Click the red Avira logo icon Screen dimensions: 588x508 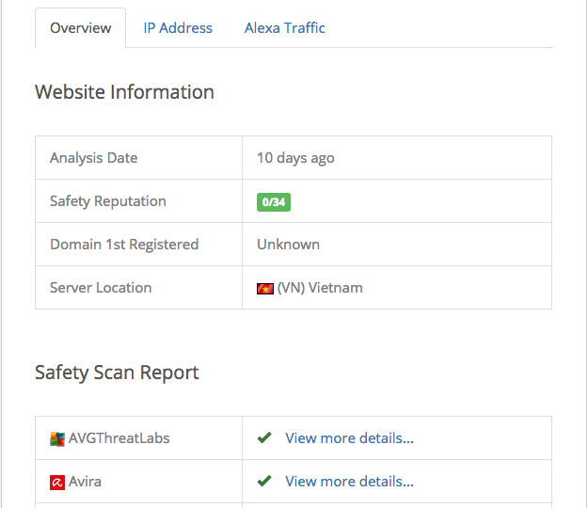[x=57, y=482]
